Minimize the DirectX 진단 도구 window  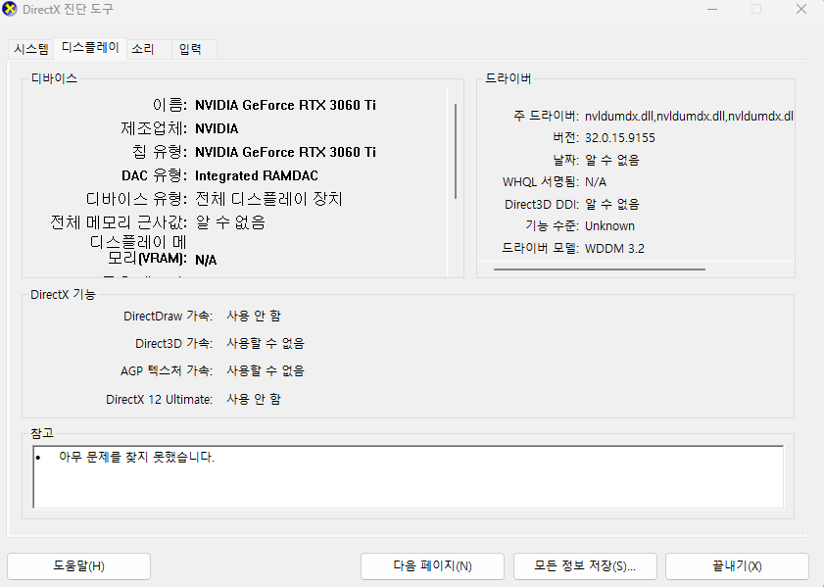coord(709,9)
